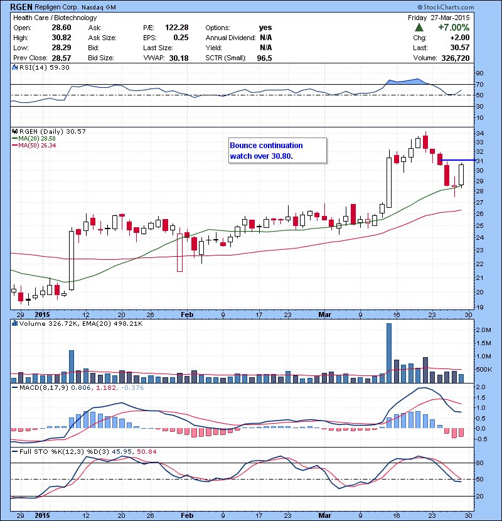502x521 pixels.
Task: Click the RGEN ticker symbol title
Action: pos(21,7)
